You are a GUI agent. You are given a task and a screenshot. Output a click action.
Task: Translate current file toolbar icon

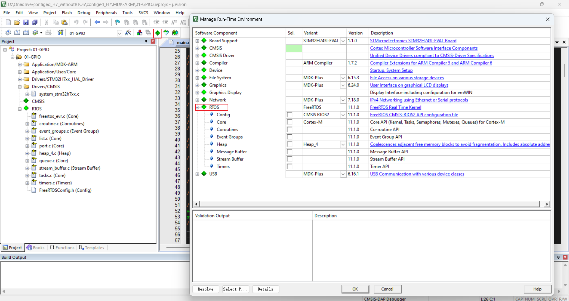click(x=8, y=33)
